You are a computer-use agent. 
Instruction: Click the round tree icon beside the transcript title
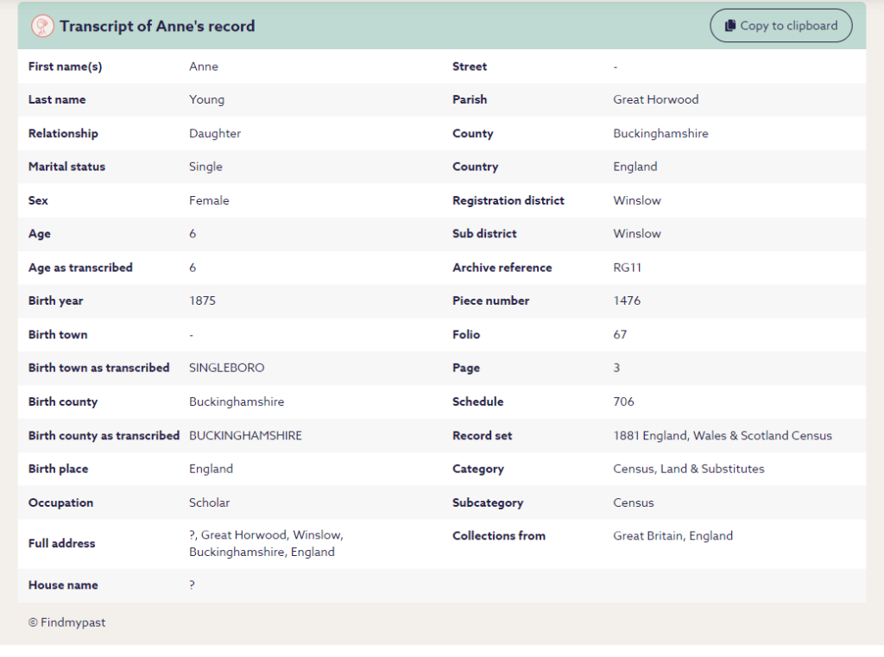[42, 26]
